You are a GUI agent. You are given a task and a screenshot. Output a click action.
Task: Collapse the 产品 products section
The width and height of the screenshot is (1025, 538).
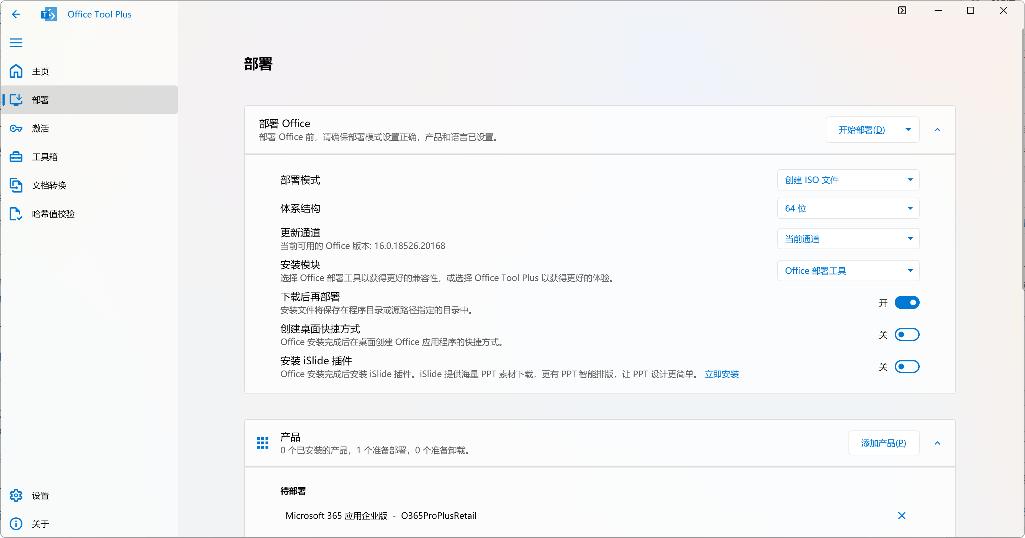[x=938, y=443]
